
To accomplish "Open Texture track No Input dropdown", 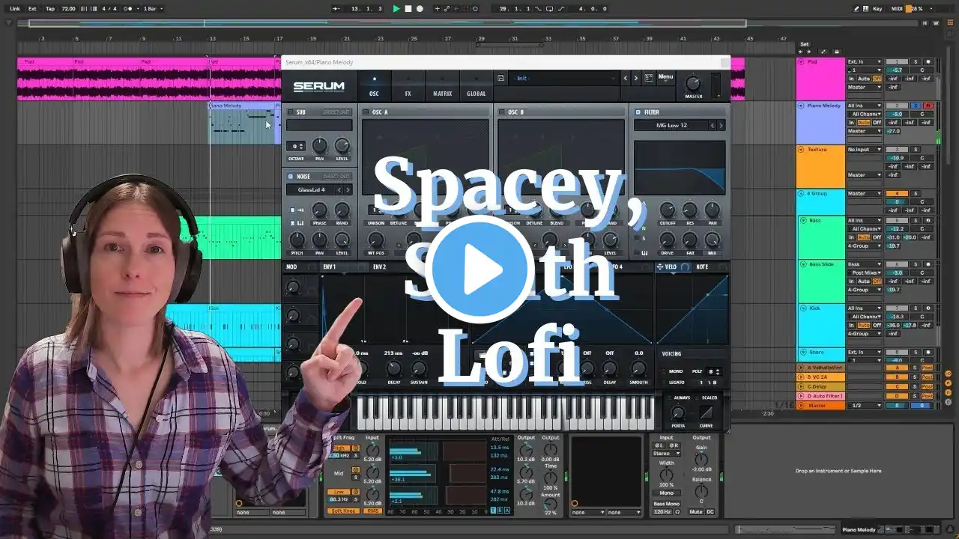I will (x=864, y=149).
